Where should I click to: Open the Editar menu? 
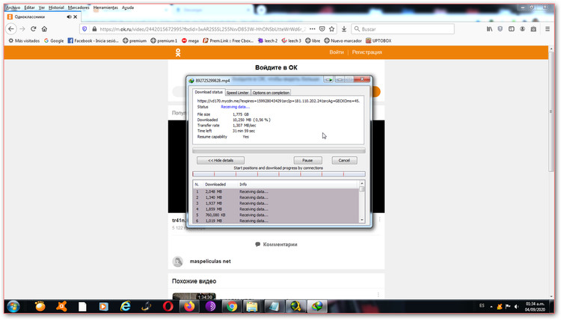(x=29, y=7)
